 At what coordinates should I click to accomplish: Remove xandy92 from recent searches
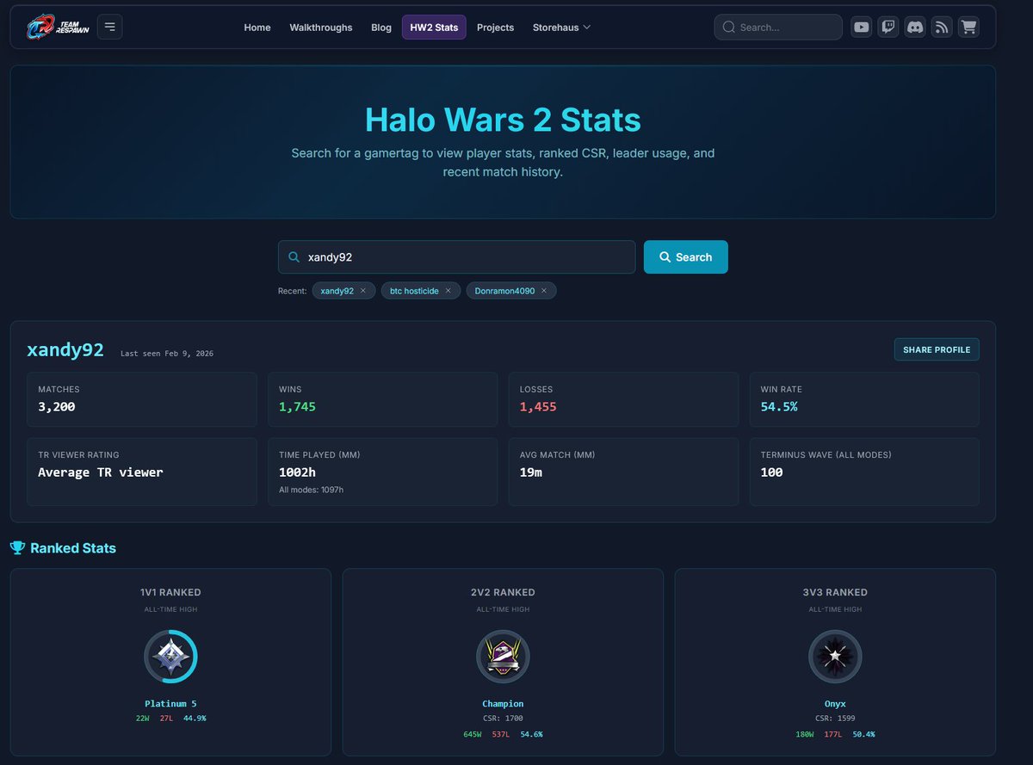point(362,291)
